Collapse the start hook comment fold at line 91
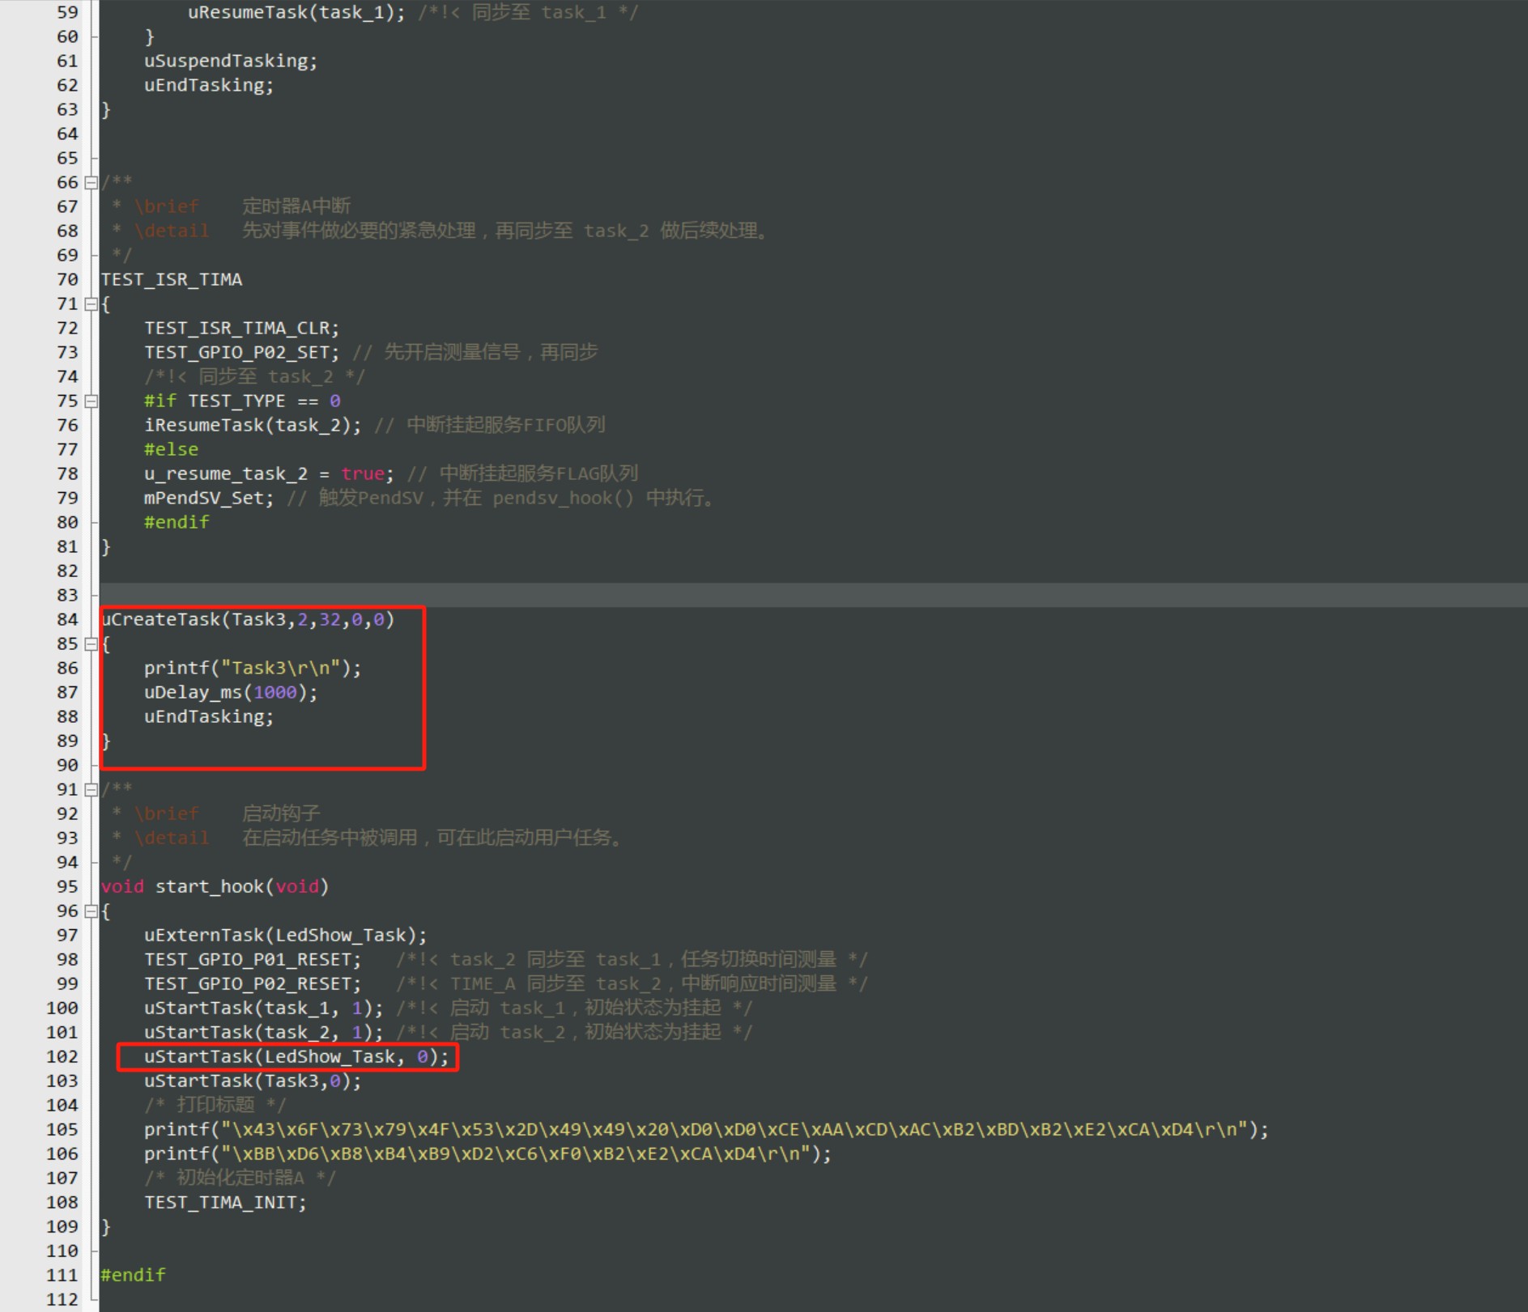 pyautogui.click(x=92, y=789)
